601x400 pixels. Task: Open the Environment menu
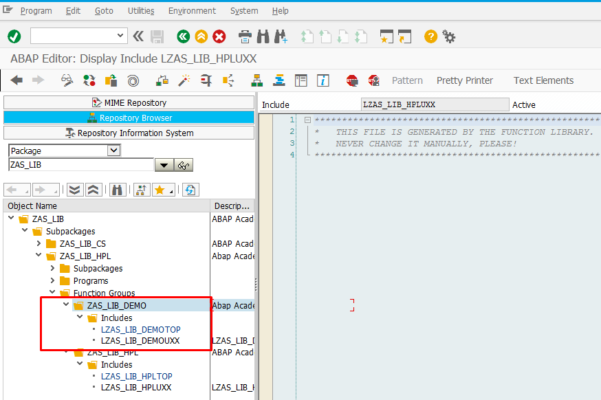pyautogui.click(x=192, y=11)
